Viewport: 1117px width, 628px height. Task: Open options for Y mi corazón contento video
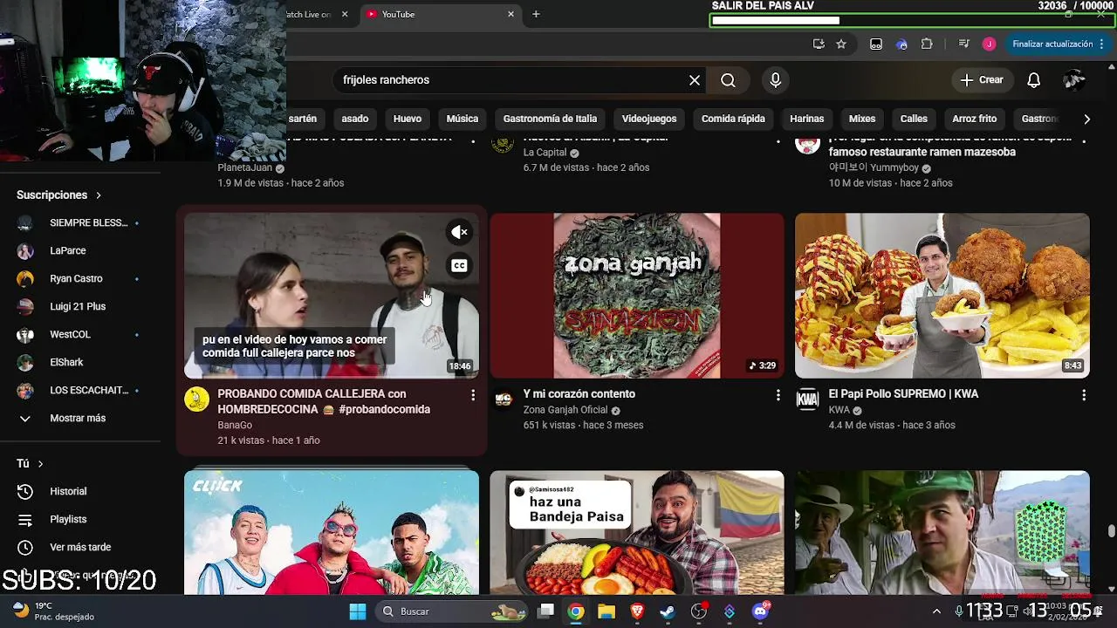click(778, 395)
